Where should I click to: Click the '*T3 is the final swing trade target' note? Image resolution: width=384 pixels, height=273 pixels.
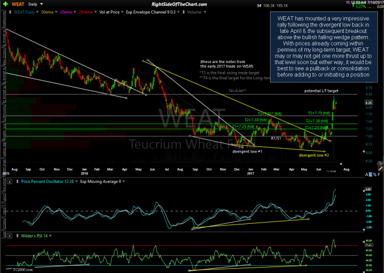click(229, 73)
